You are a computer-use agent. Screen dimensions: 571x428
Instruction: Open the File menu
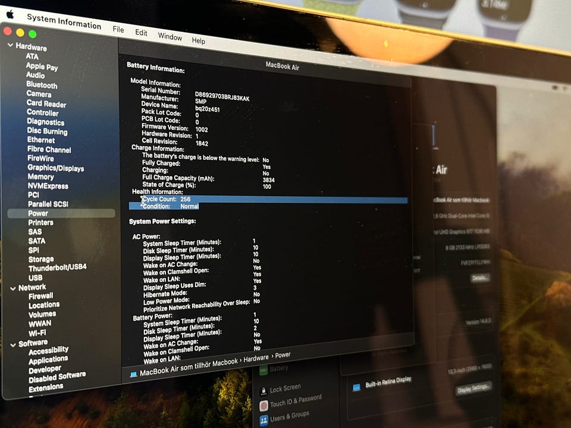118,29
